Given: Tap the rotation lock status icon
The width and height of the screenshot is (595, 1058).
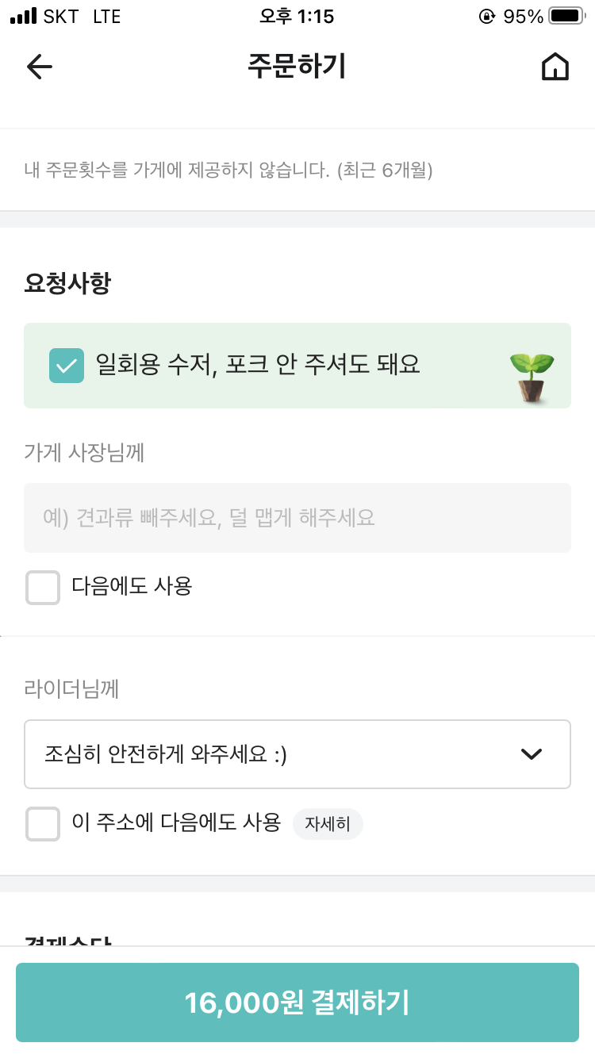Looking at the screenshot, I should click(x=486, y=16).
